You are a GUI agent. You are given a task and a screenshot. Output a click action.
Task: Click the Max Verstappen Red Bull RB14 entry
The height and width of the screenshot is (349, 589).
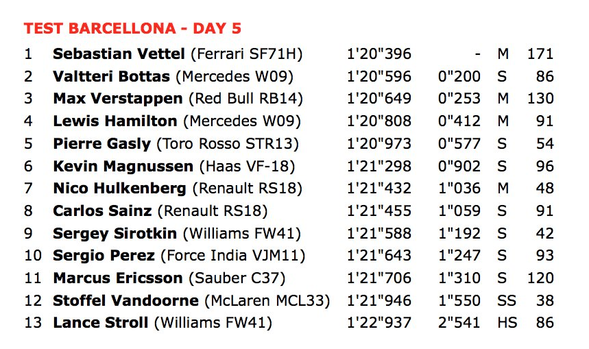[x=178, y=99]
